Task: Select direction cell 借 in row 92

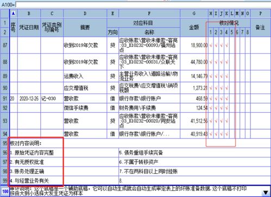Action: point(113,108)
